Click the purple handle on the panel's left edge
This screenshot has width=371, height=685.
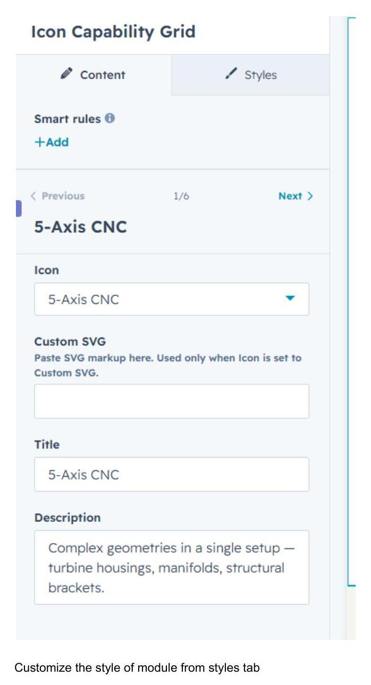coord(19,208)
